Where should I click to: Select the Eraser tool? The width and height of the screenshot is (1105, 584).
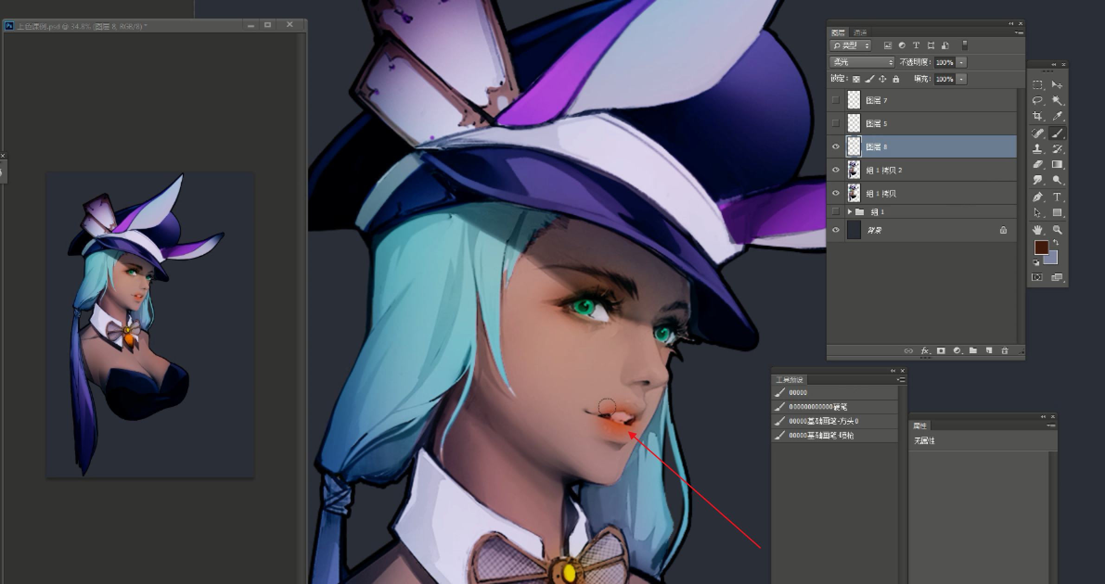click(1037, 165)
